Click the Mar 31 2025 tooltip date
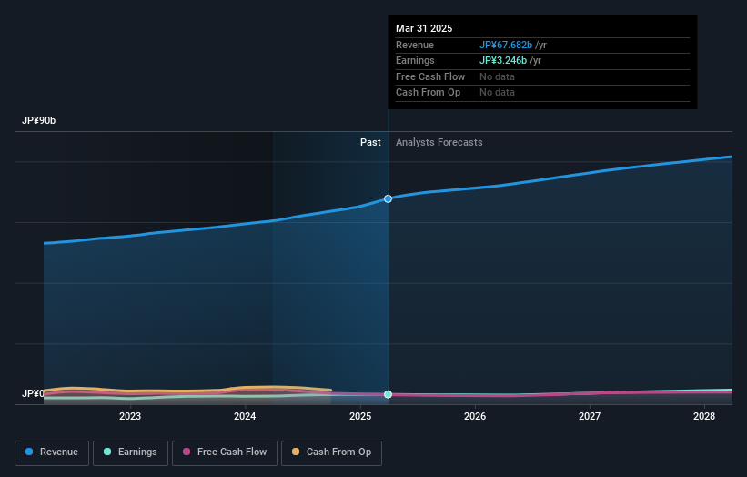The width and height of the screenshot is (747, 477). tap(424, 28)
